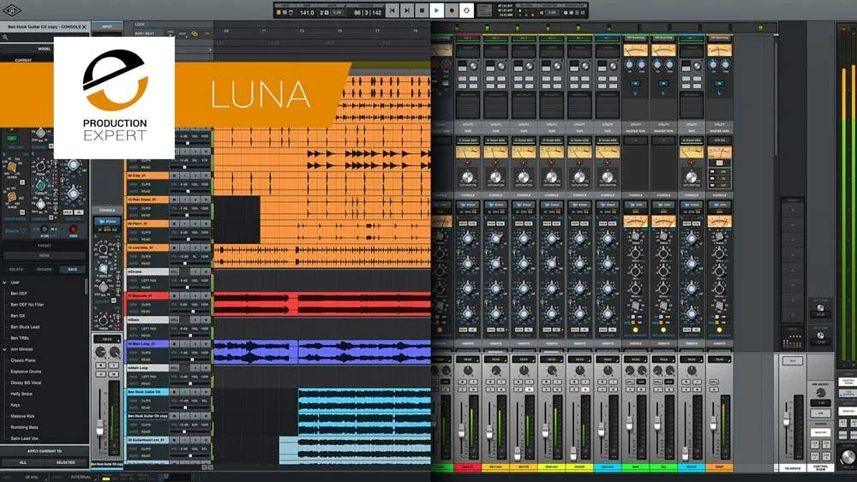The width and height of the screenshot is (857, 482).
Task: Click SPILL on the mDrums bus
Action: pyautogui.click(x=174, y=272)
